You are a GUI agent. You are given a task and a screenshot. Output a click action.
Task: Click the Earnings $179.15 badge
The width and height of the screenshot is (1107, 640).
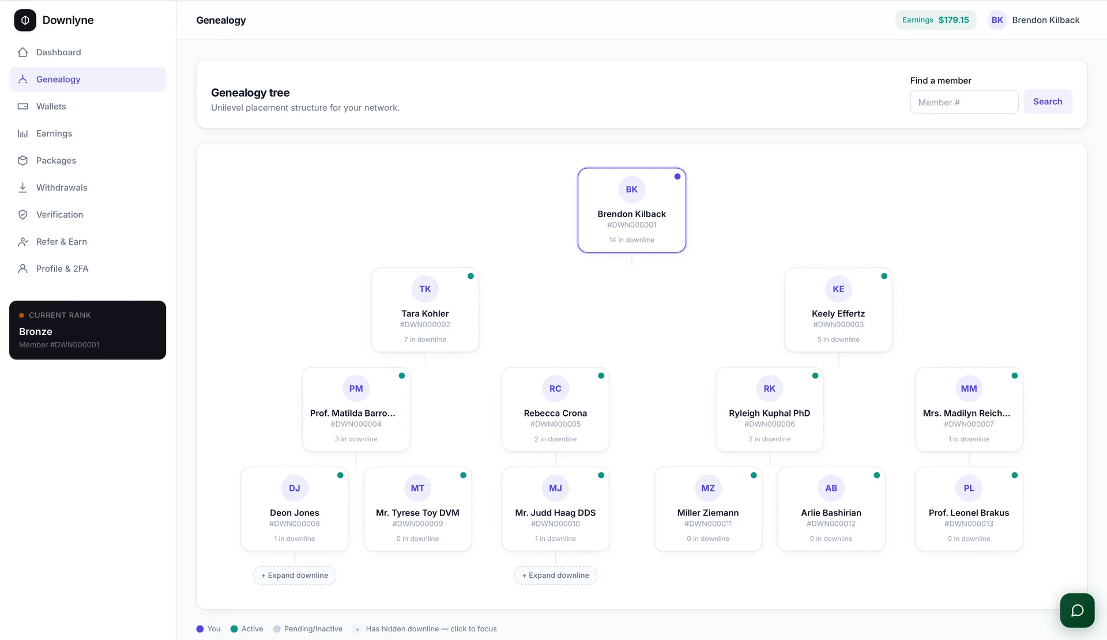point(935,20)
